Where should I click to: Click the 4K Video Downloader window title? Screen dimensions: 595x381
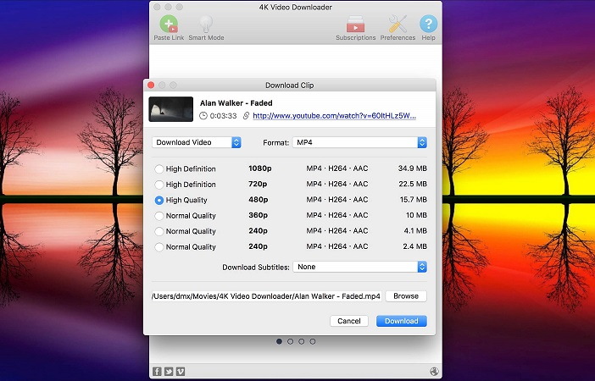click(295, 8)
